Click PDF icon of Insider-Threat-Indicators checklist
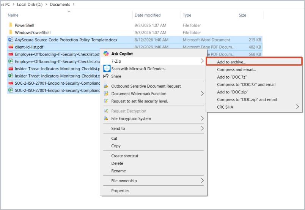The height and width of the screenshot is (210, 305). coord(11,69)
